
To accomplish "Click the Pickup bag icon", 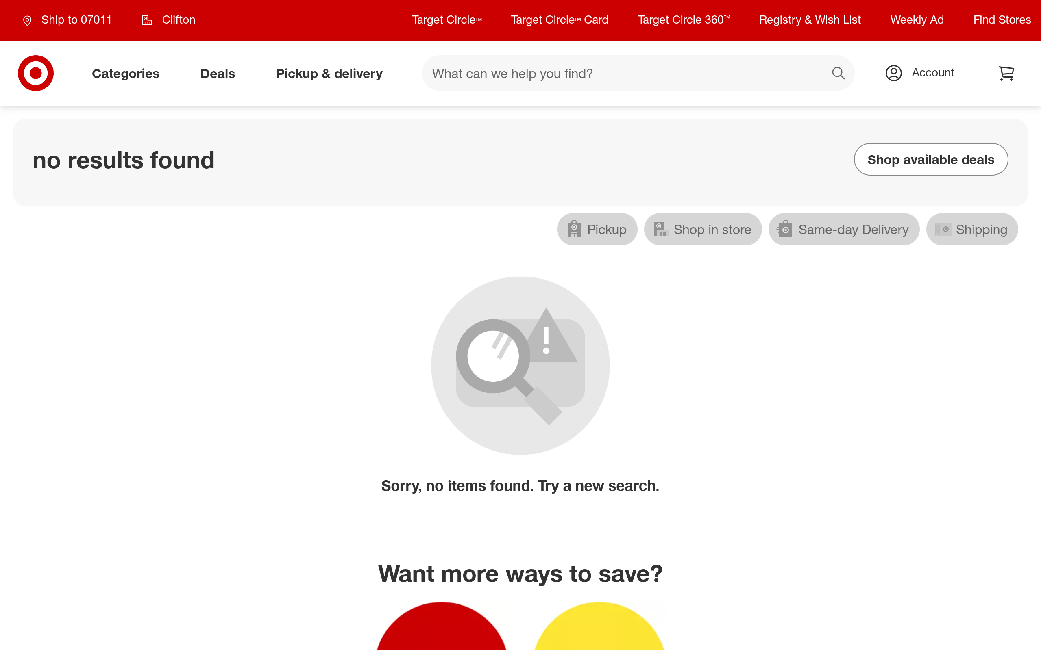I will [574, 229].
